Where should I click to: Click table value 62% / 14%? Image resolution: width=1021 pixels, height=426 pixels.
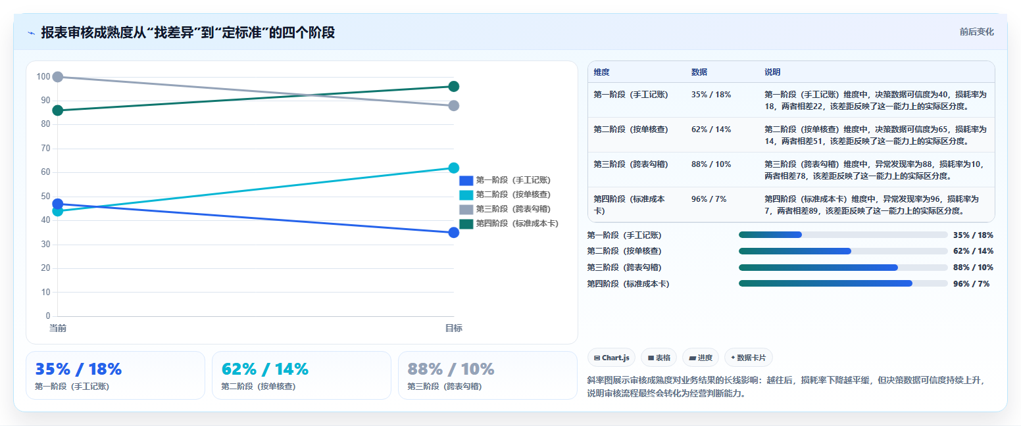pos(711,130)
